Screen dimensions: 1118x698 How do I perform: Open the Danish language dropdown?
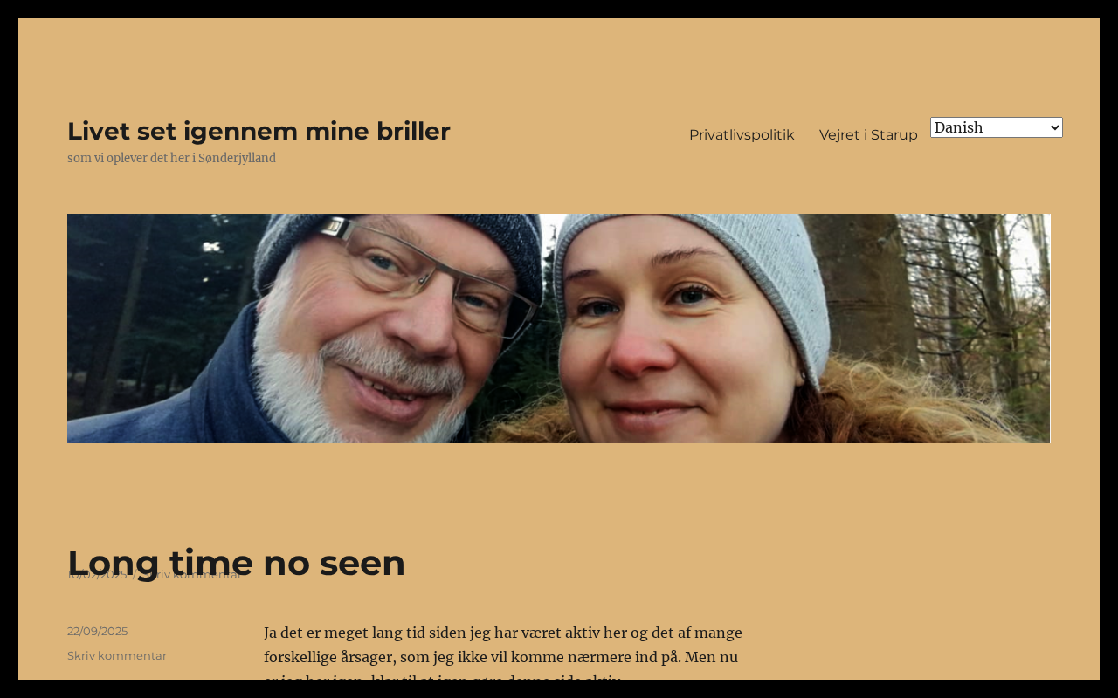pos(996,127)
